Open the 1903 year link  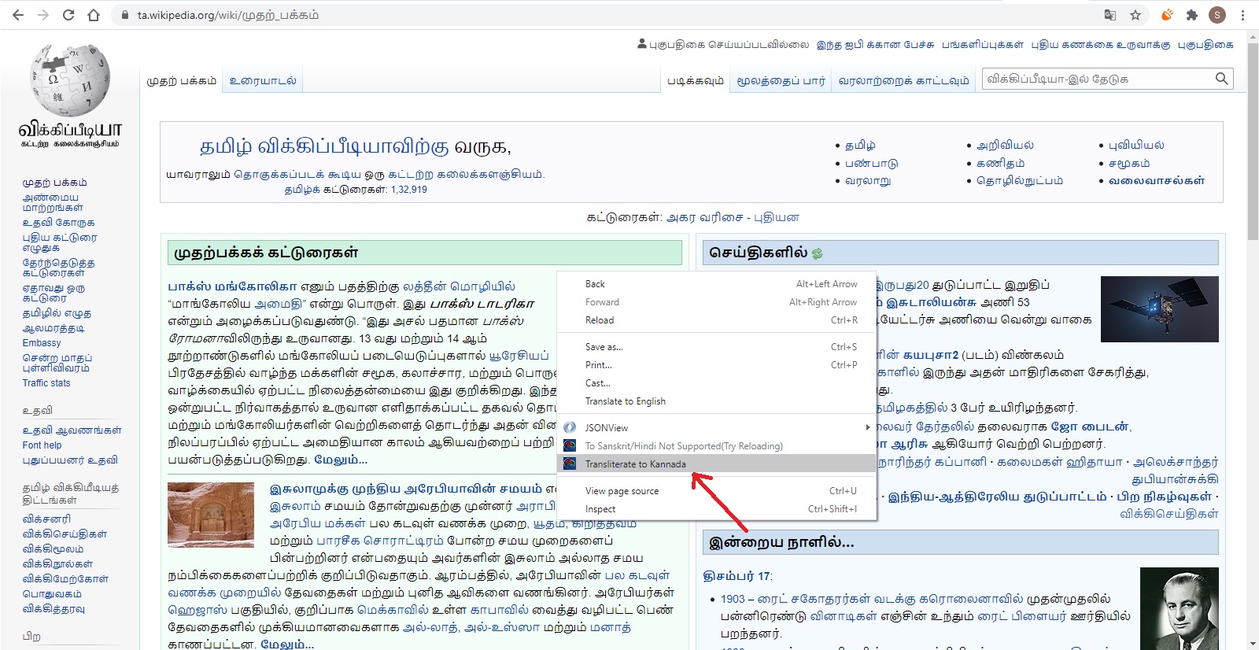click(x=733, y=599)
